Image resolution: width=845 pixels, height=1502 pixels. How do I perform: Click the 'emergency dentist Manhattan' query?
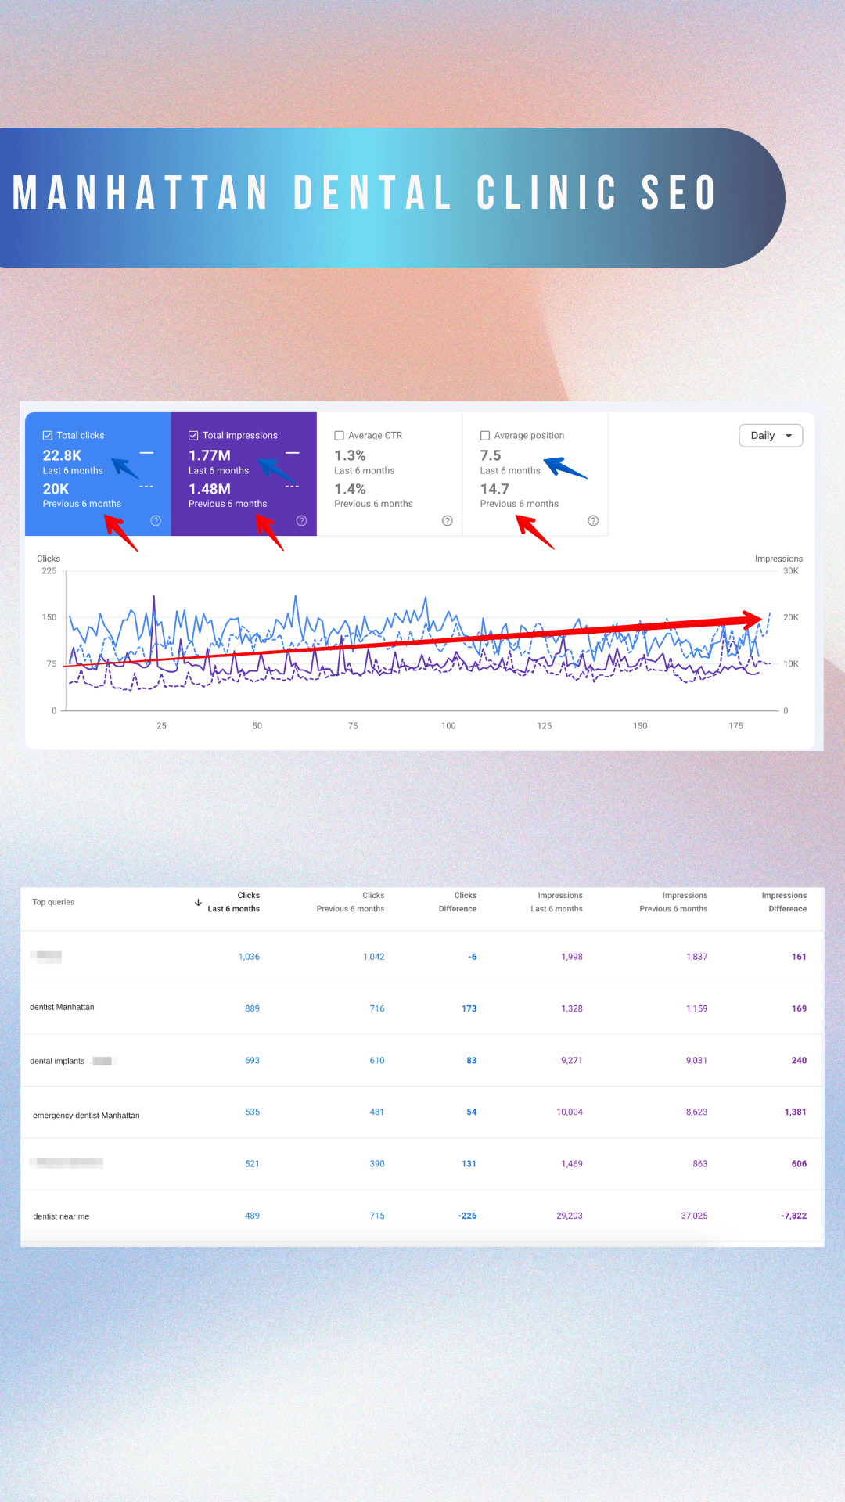[x=86, y=1116]
